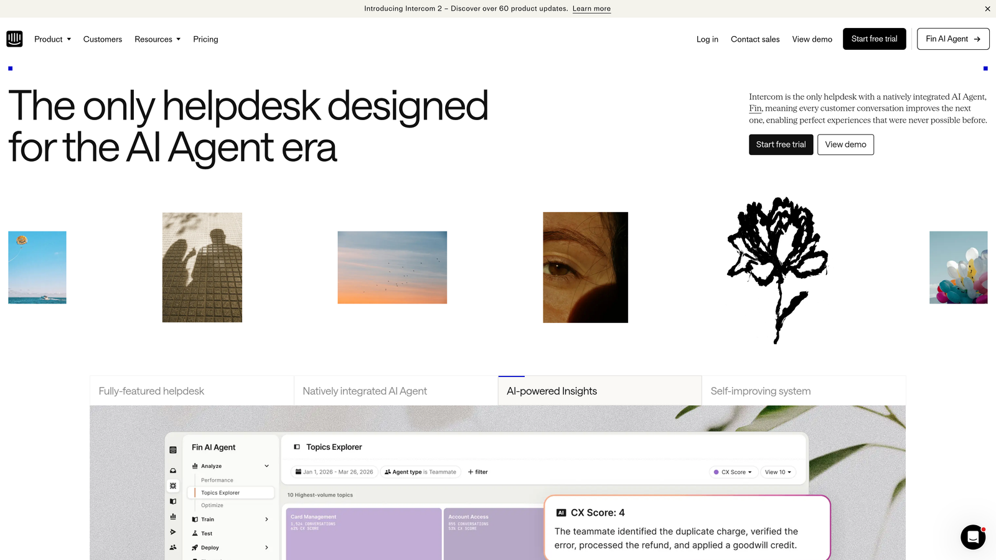This screenshot has height=560, width=996.
Task: Click the parasailing ocean photo
Action: (37, 268)
